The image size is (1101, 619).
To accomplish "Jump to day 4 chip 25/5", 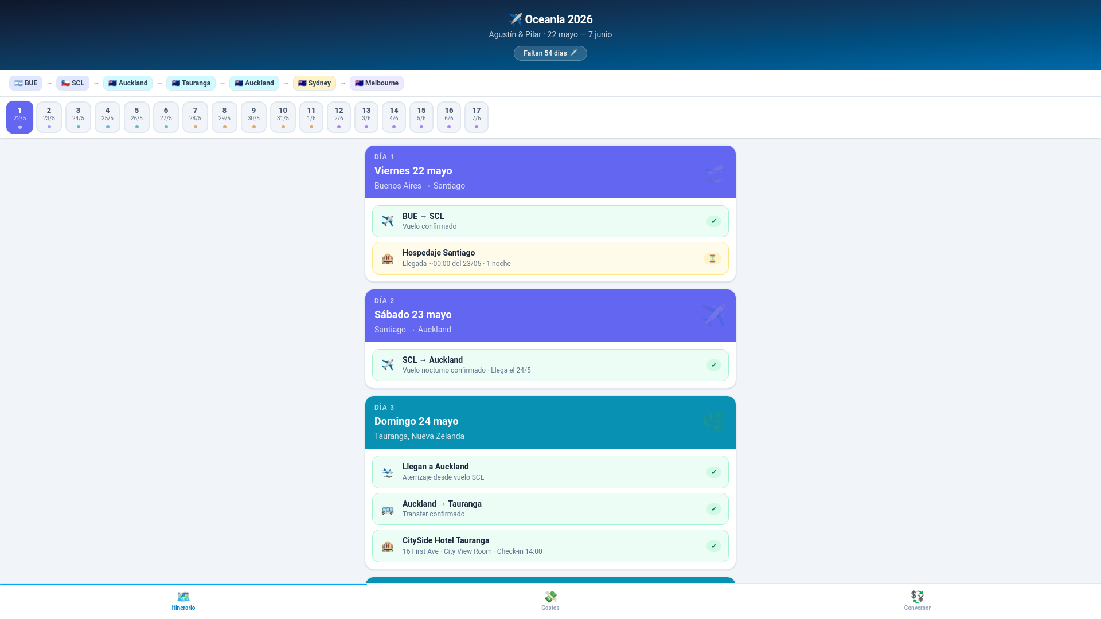I will pyautogui.click(x=107, y=117).
